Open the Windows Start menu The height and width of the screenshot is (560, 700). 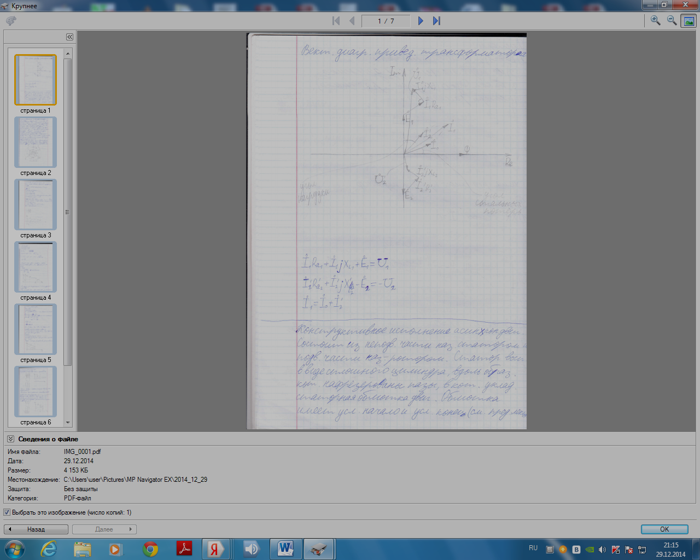15,549
